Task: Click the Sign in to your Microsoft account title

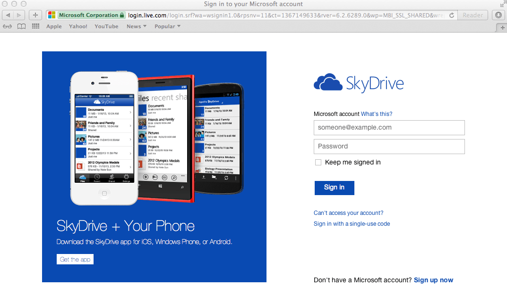Action: pyautogui.click(x=253, y=4)
